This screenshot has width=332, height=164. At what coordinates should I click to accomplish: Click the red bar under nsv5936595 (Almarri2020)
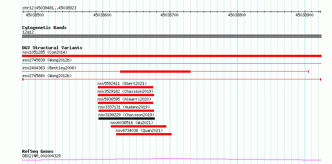pos(125,103)
